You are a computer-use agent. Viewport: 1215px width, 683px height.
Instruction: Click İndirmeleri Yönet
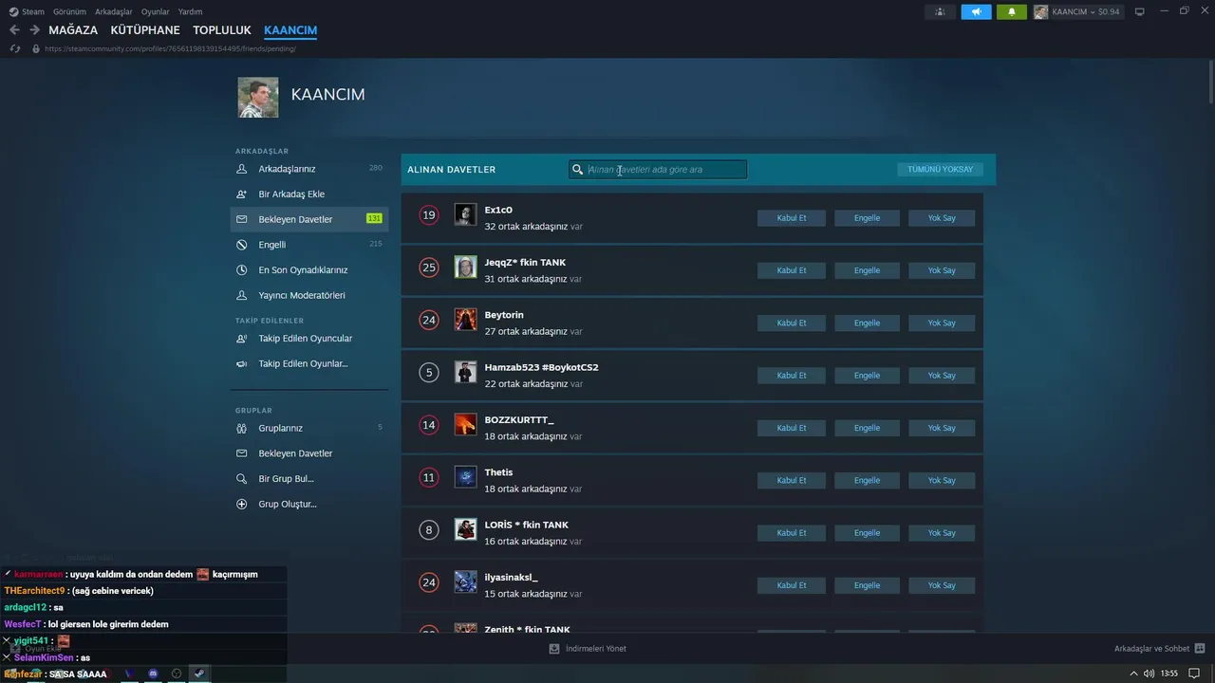click(x=588, y=649)
